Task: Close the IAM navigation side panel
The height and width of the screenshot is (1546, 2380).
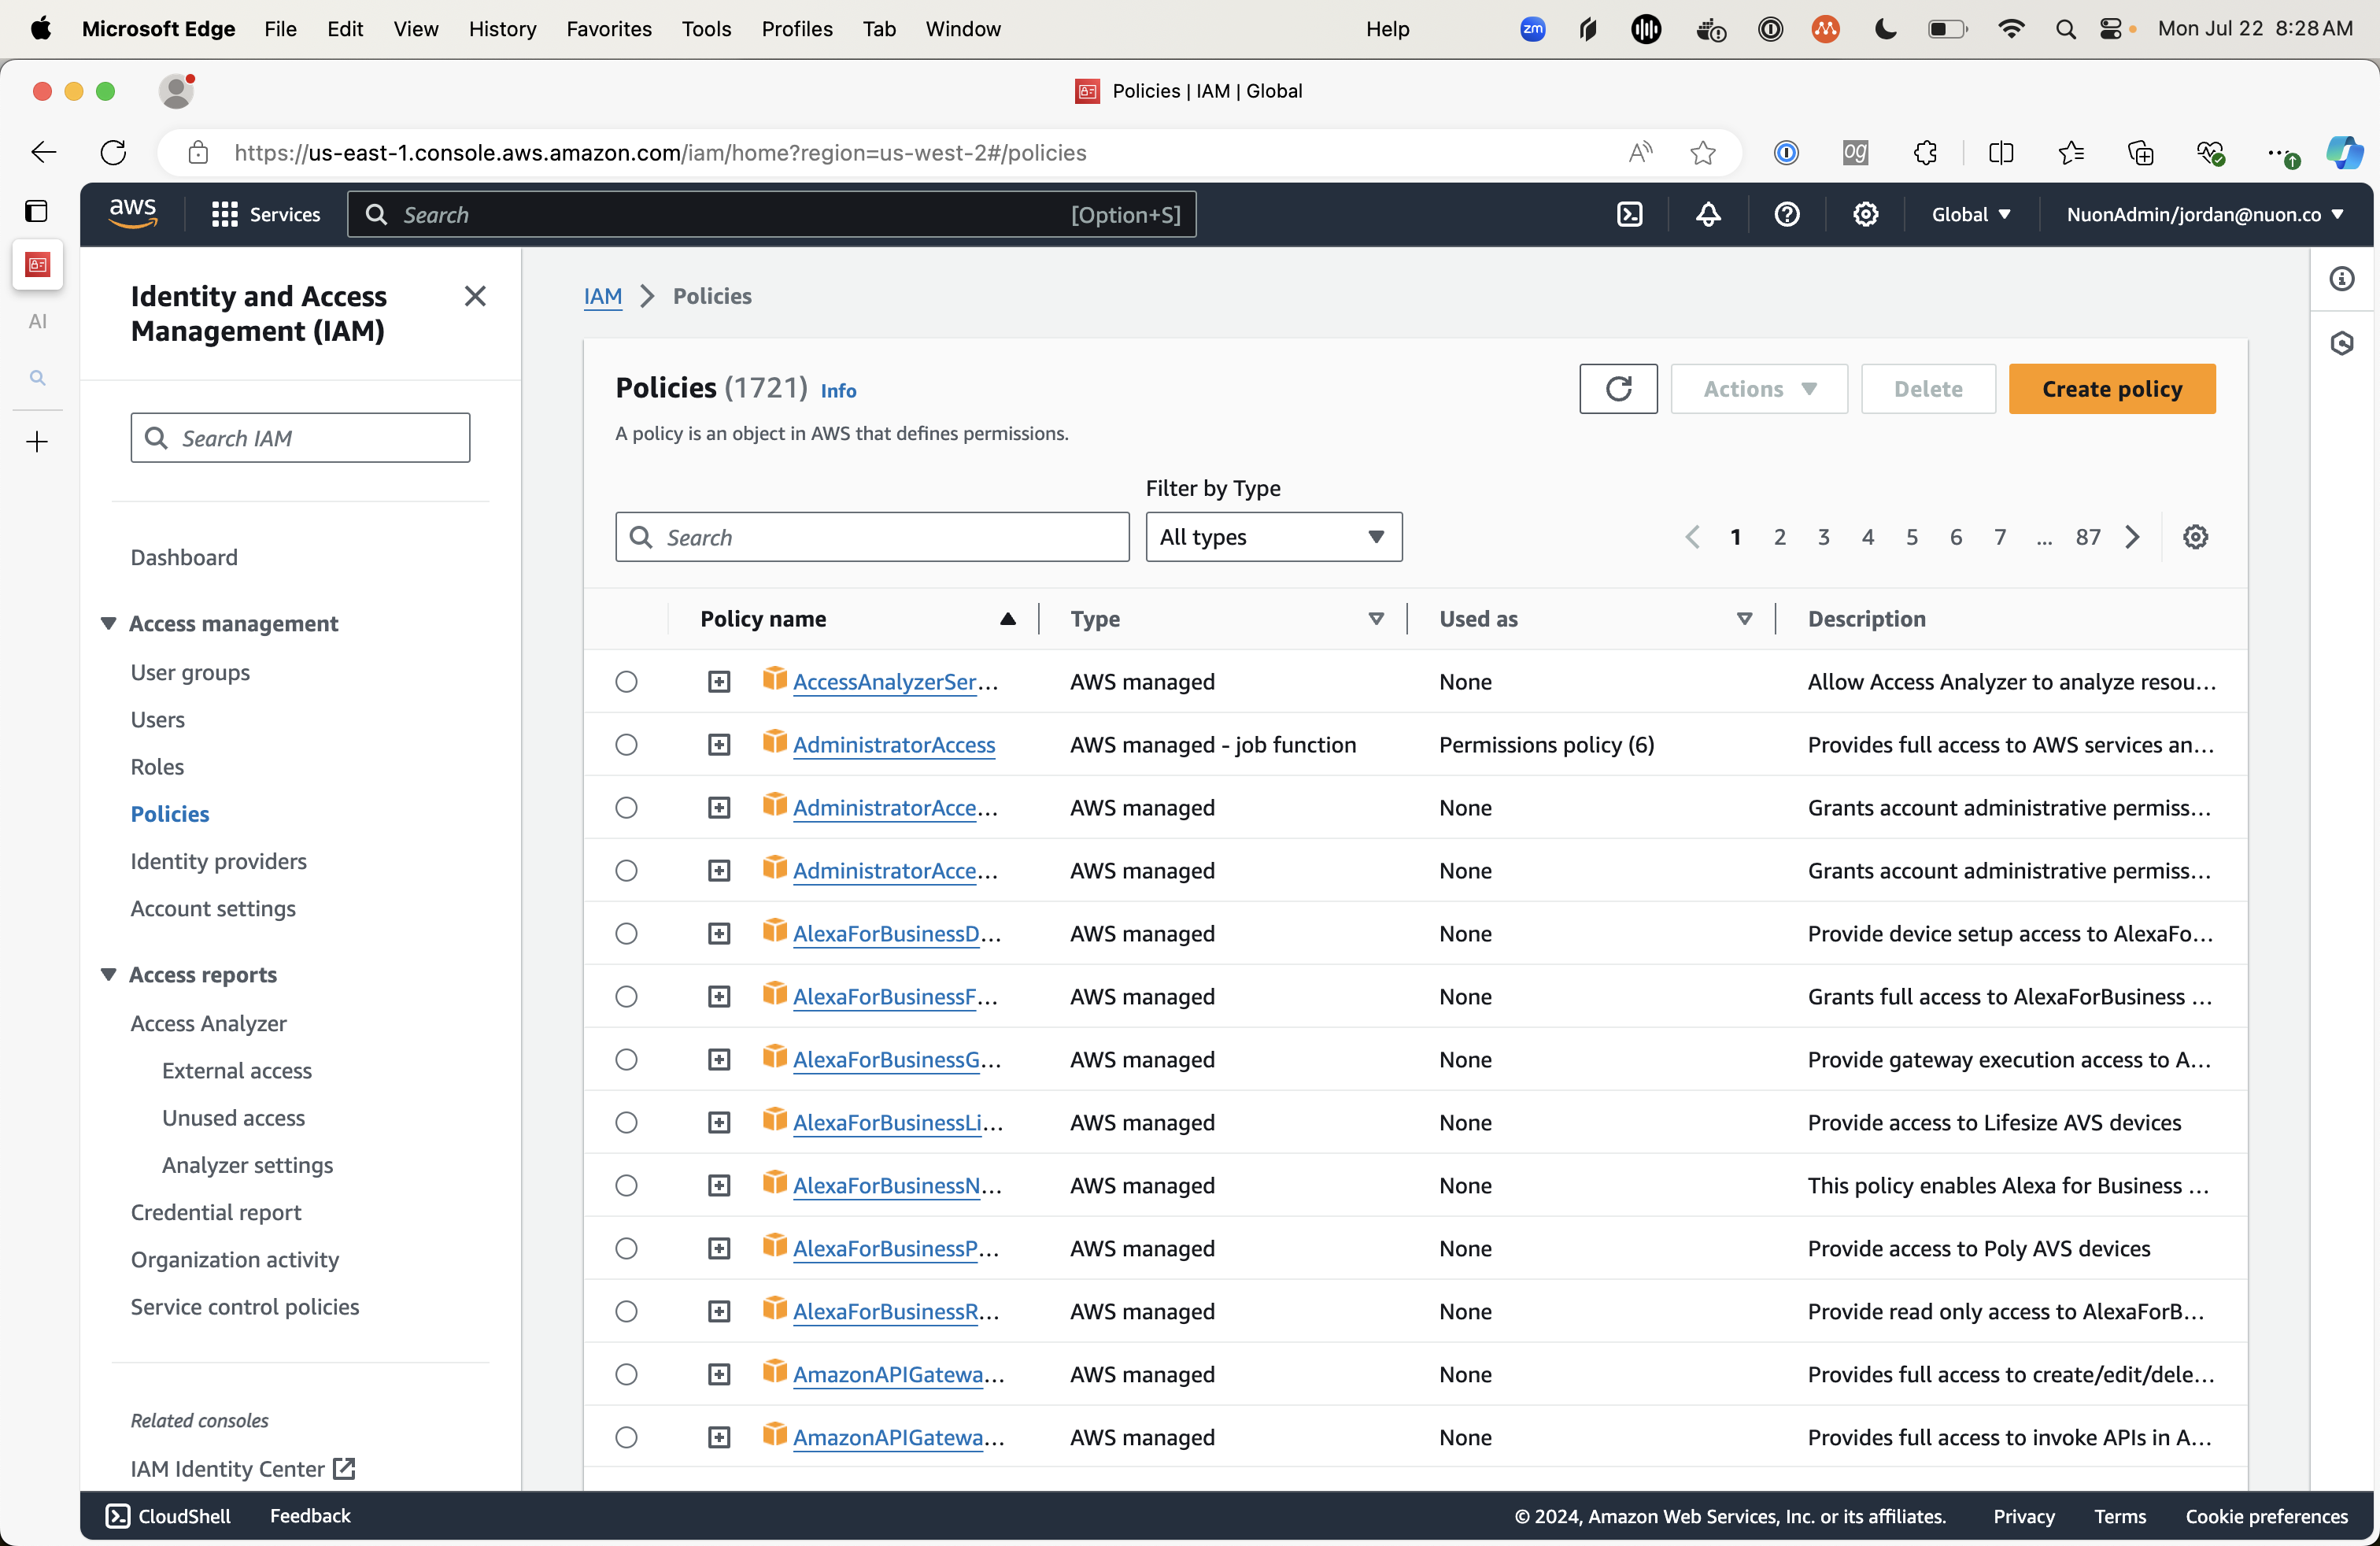Action: (475, 296)
